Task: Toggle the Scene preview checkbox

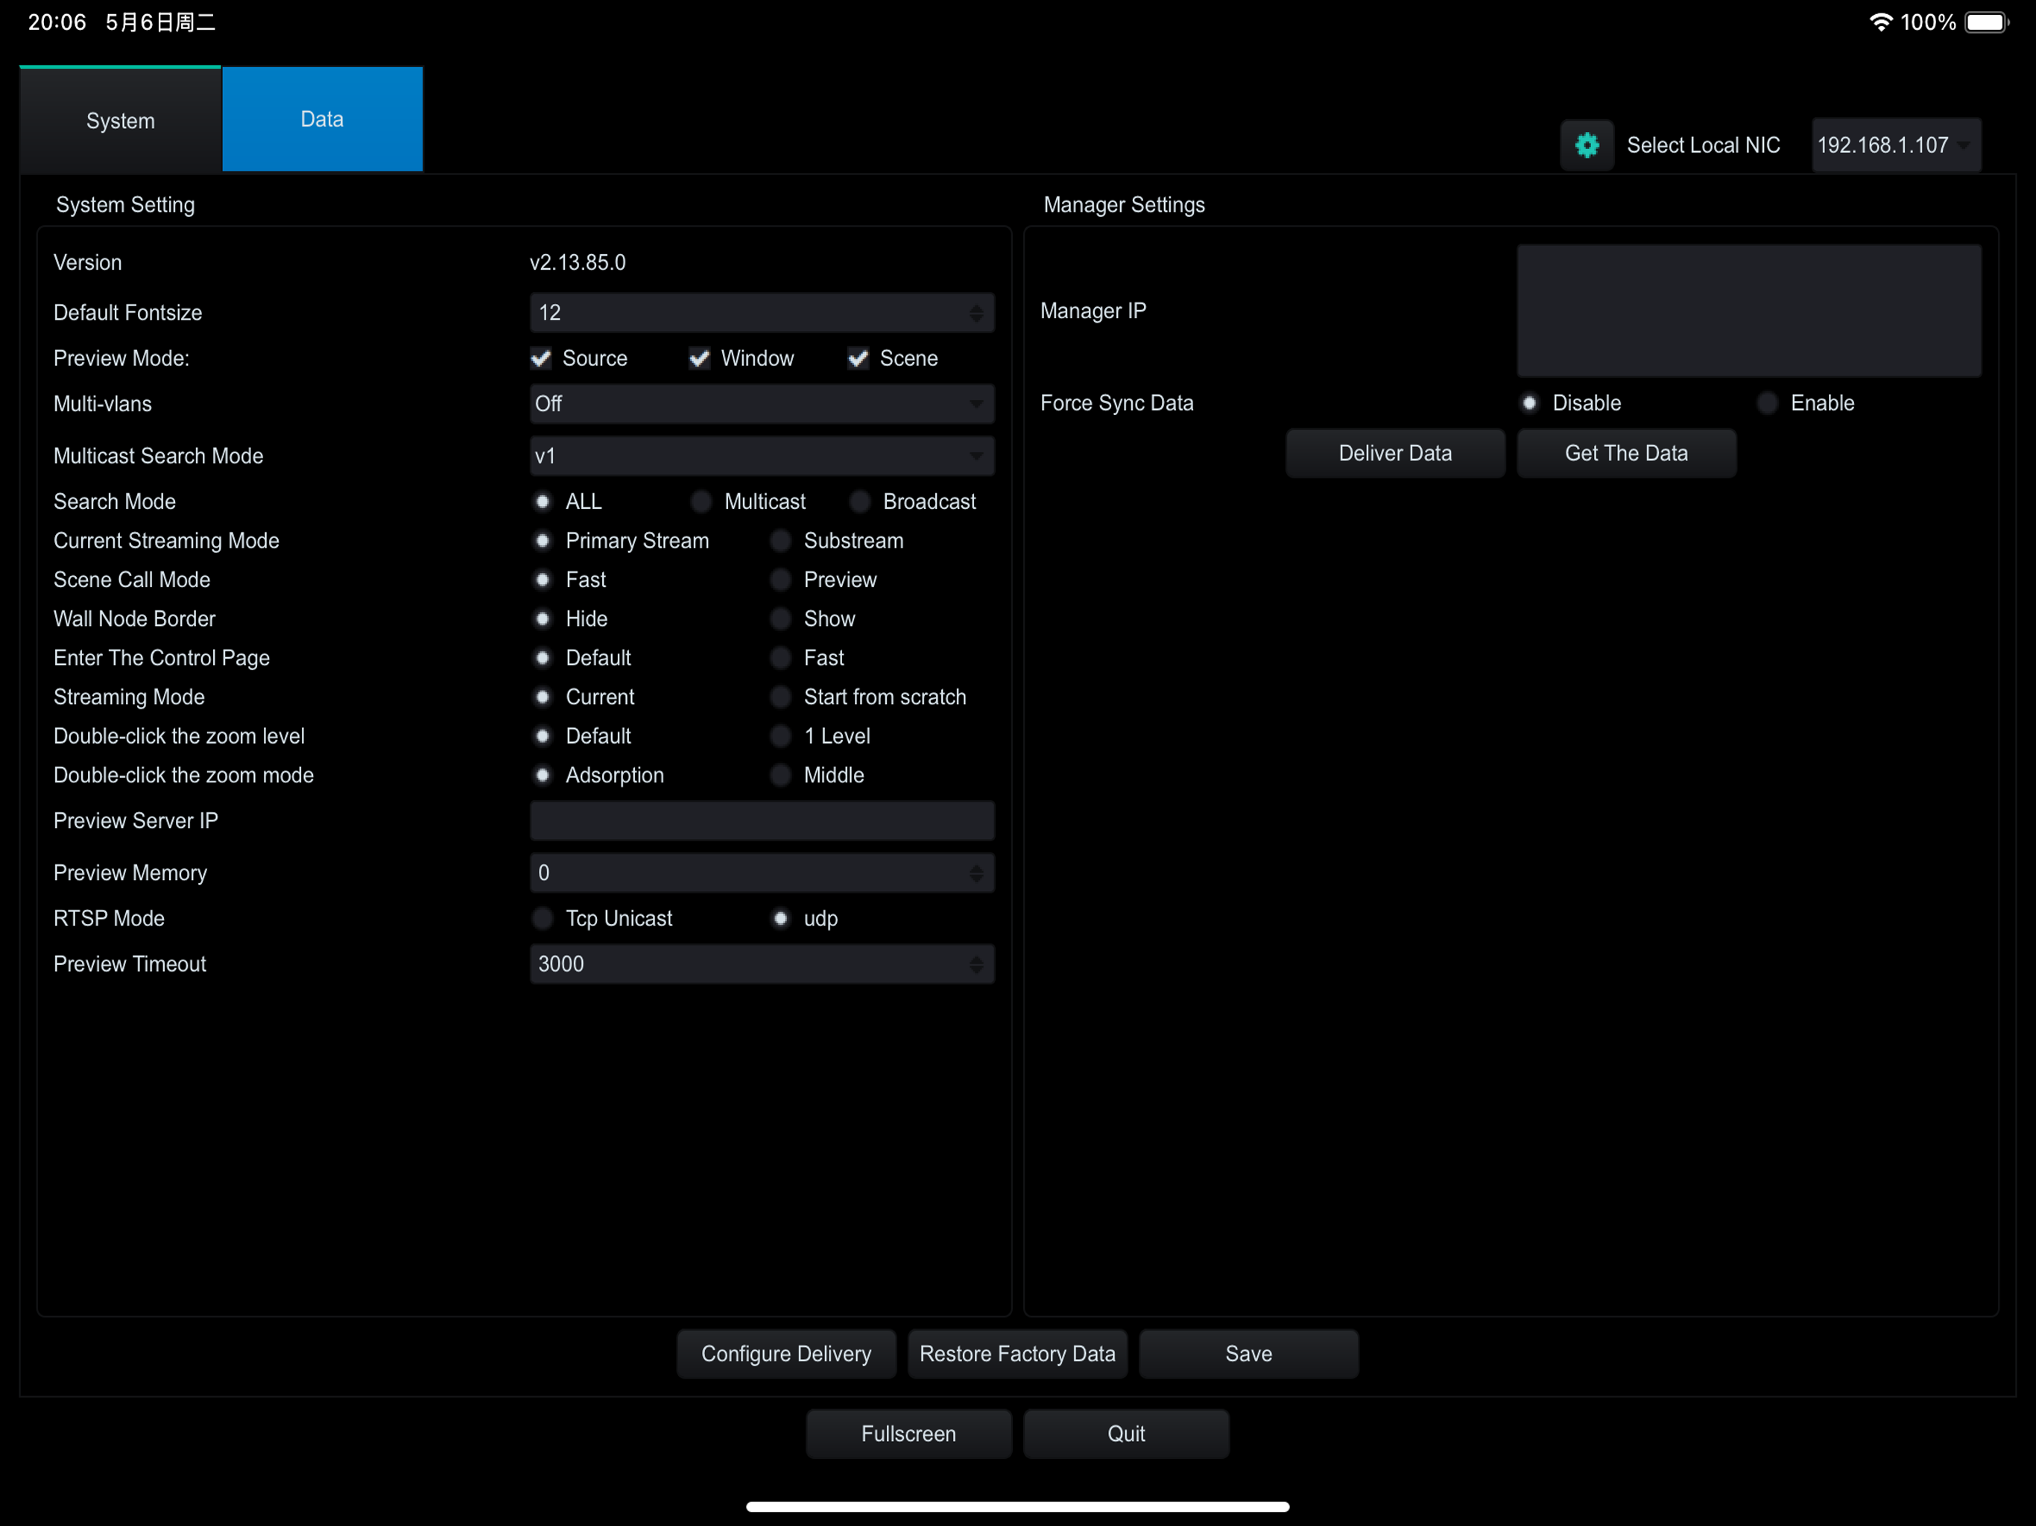Action: [858, 358]
